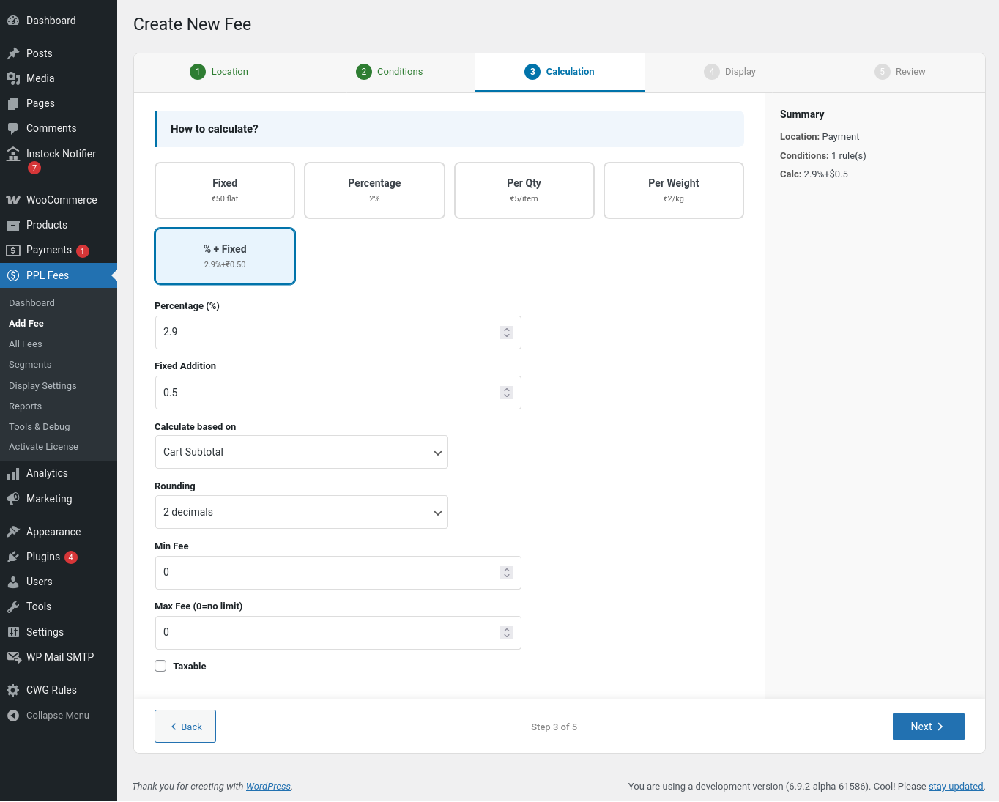Increment the Percentage field stepper

[507, 329]
